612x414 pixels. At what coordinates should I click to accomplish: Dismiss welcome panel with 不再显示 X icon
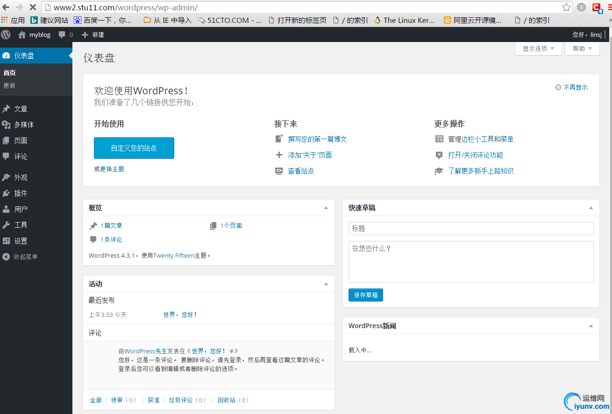[558, 87]
